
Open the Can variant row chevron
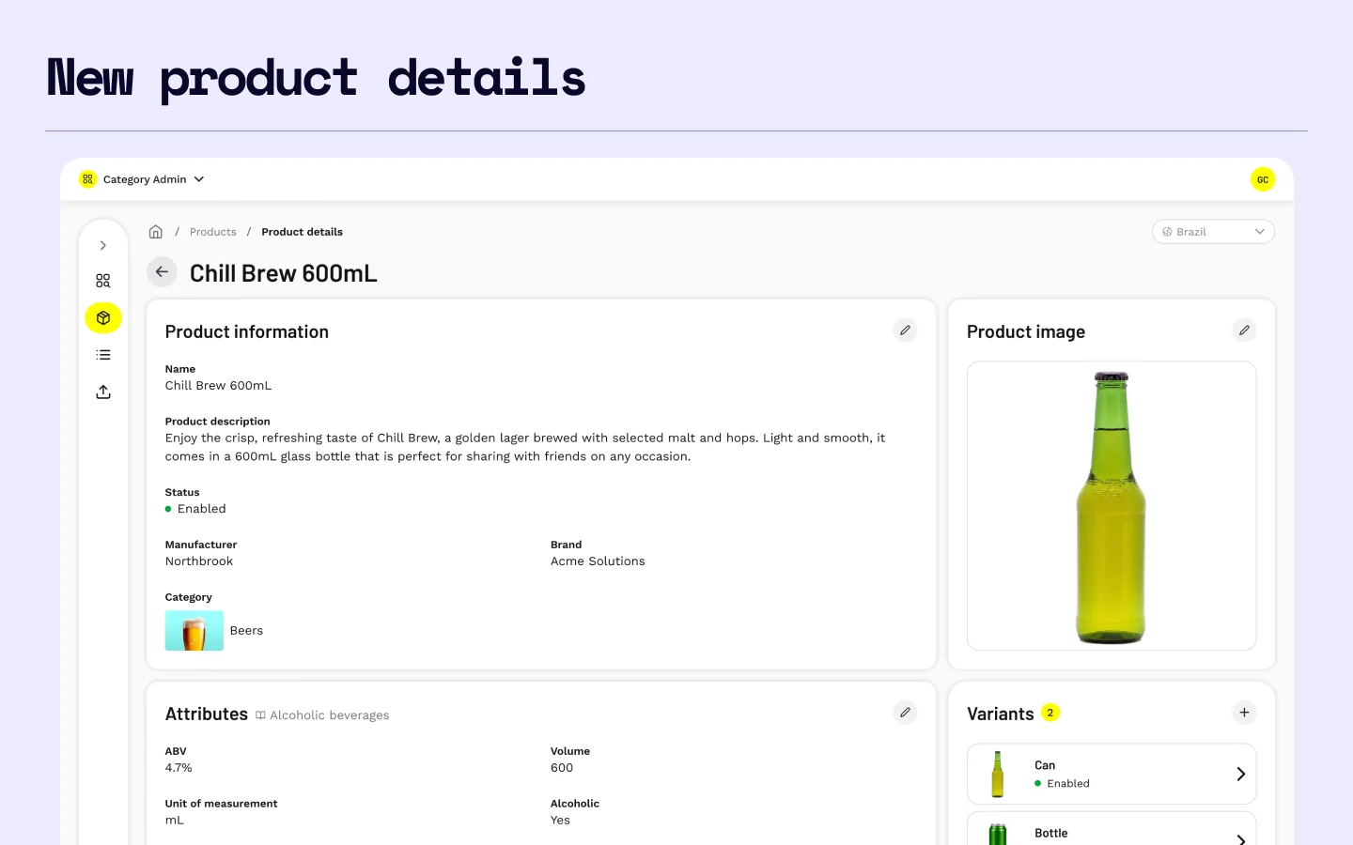click(x=1240, y=775)
